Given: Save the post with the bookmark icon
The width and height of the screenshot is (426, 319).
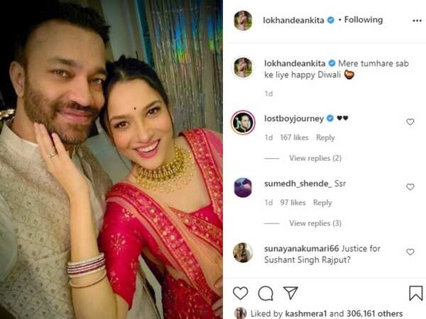Looking at the screenshot, I should 415,293.
